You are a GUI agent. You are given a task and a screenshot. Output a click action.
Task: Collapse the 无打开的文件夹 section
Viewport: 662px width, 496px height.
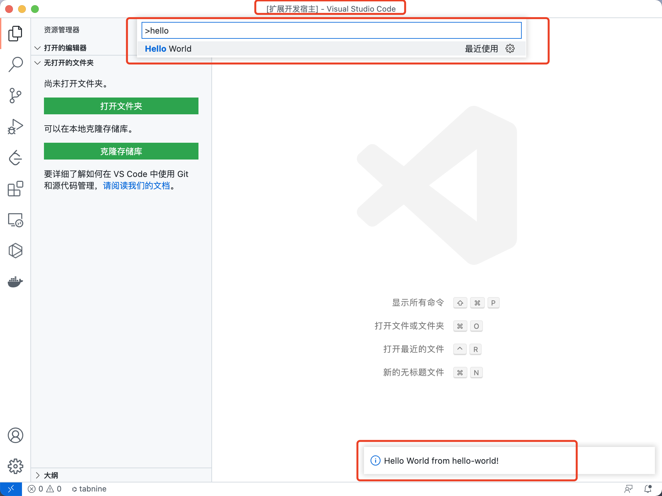[x=37, y=63]
